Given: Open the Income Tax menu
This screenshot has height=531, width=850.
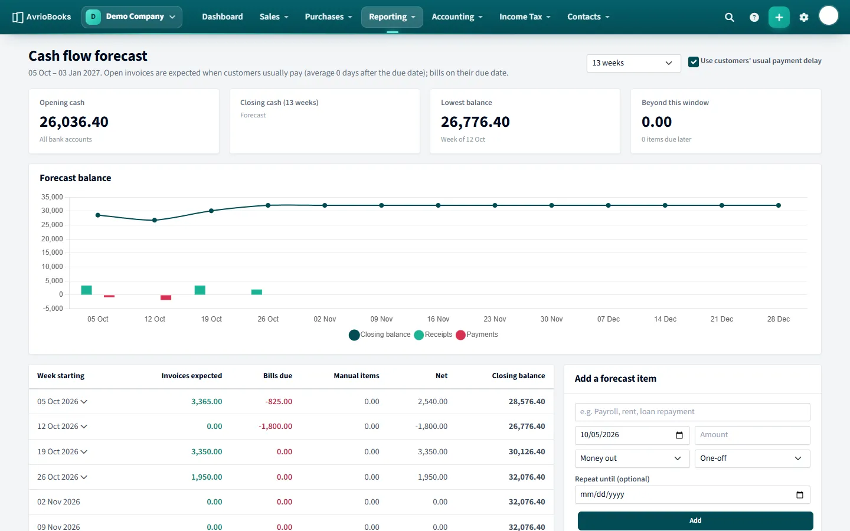Looking at the screenshot, I should pos(525,17).
